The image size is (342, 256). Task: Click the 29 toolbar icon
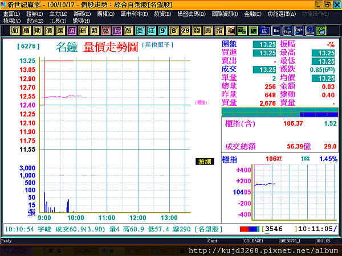pyautogui.click(x=185, y=31)
